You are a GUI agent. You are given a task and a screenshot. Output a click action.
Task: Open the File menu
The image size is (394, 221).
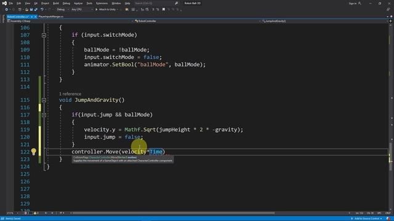[11, 4]
